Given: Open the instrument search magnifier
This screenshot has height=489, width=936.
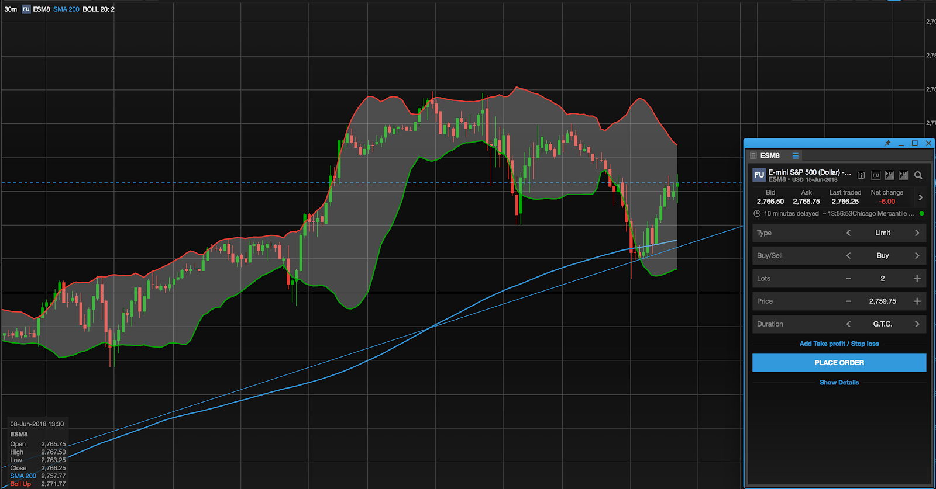Looking at the screenshot, I should click(x=918, y=175).
